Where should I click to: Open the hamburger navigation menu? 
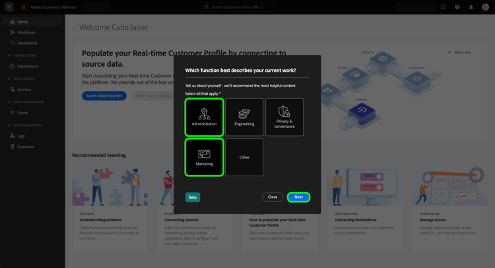point(9,7)
